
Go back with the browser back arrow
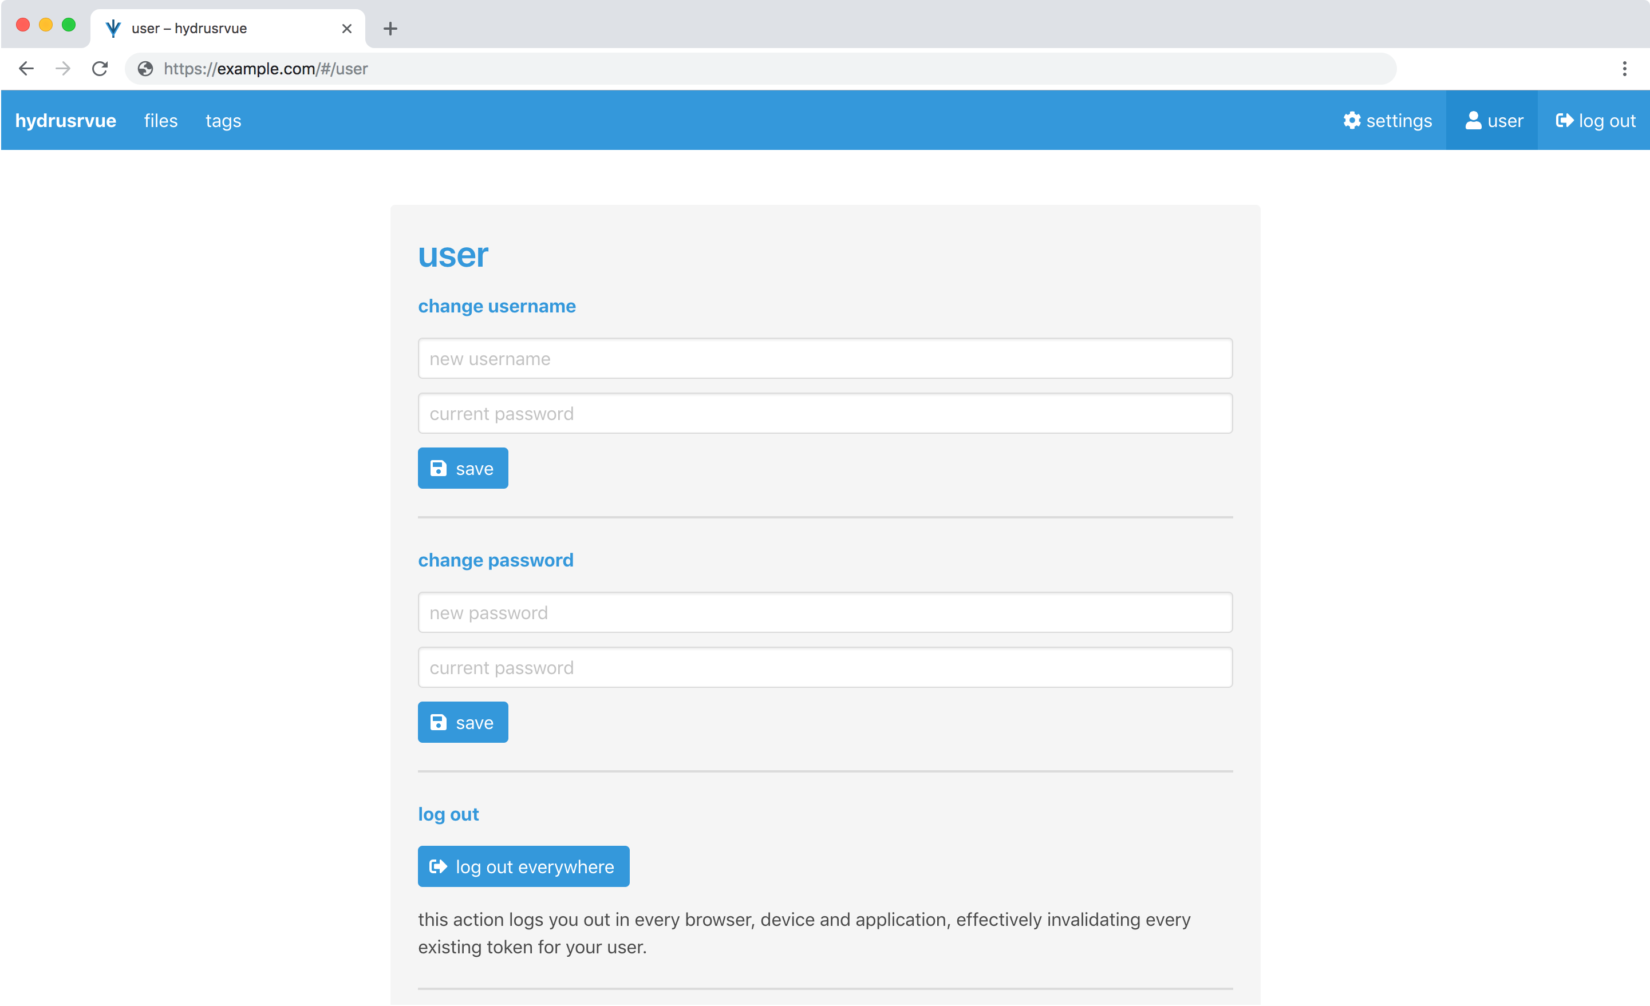tap(26, 68)
